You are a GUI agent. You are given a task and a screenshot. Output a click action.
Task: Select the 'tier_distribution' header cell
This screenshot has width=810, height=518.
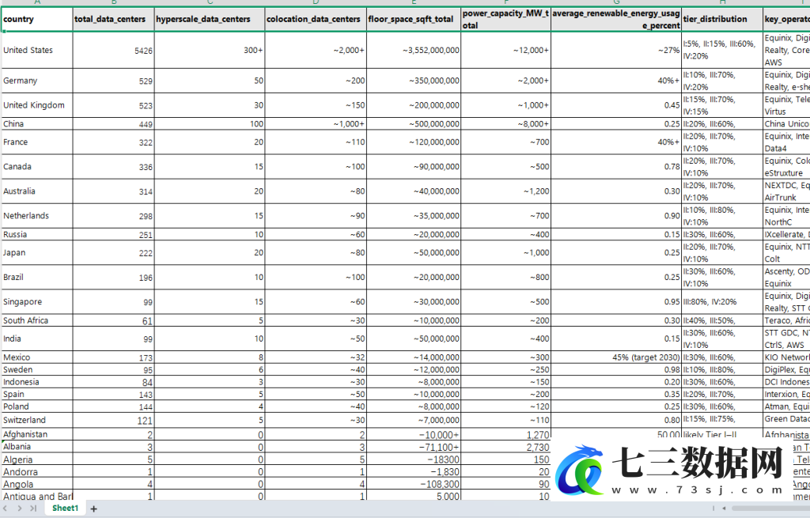[722, 19]
